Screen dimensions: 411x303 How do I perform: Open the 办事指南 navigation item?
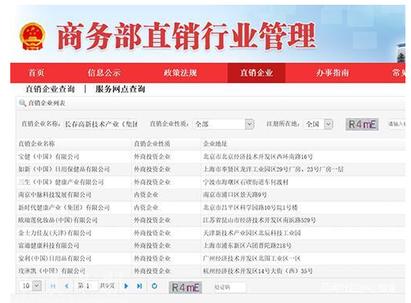(x=333, y=73)
